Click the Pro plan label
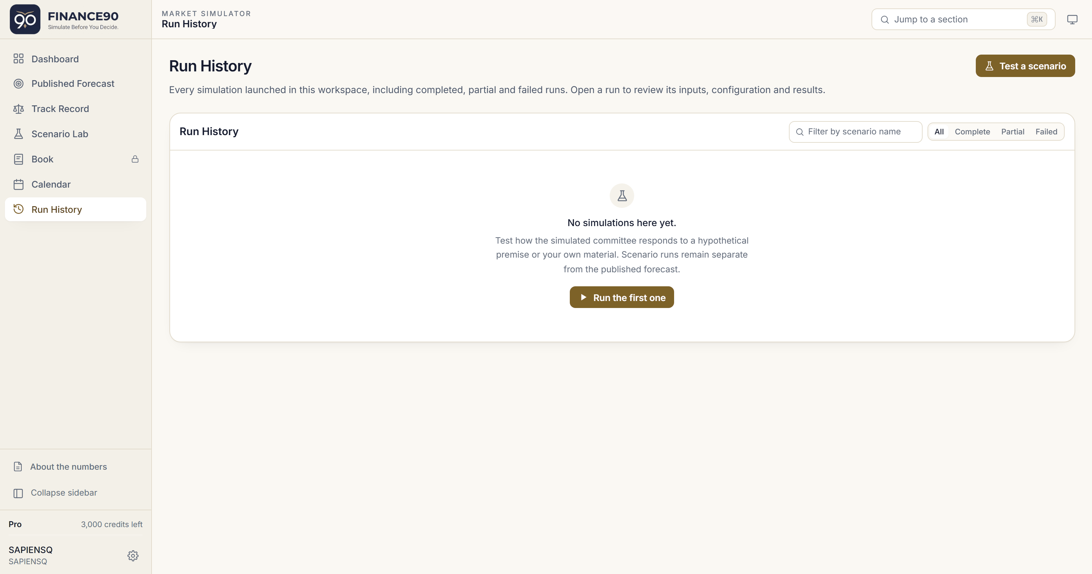Screen dimensions: 1092x574 (x=15, y=524)
